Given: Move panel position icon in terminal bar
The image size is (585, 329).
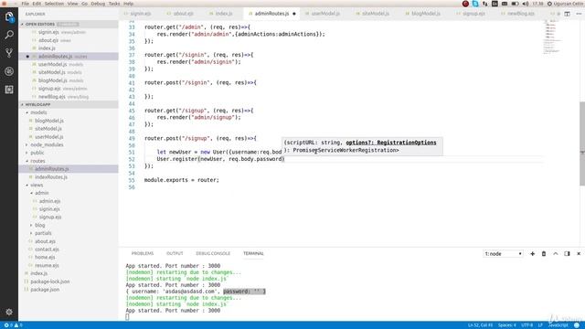Looking at the screenshot, I should [x=567, y=254].
